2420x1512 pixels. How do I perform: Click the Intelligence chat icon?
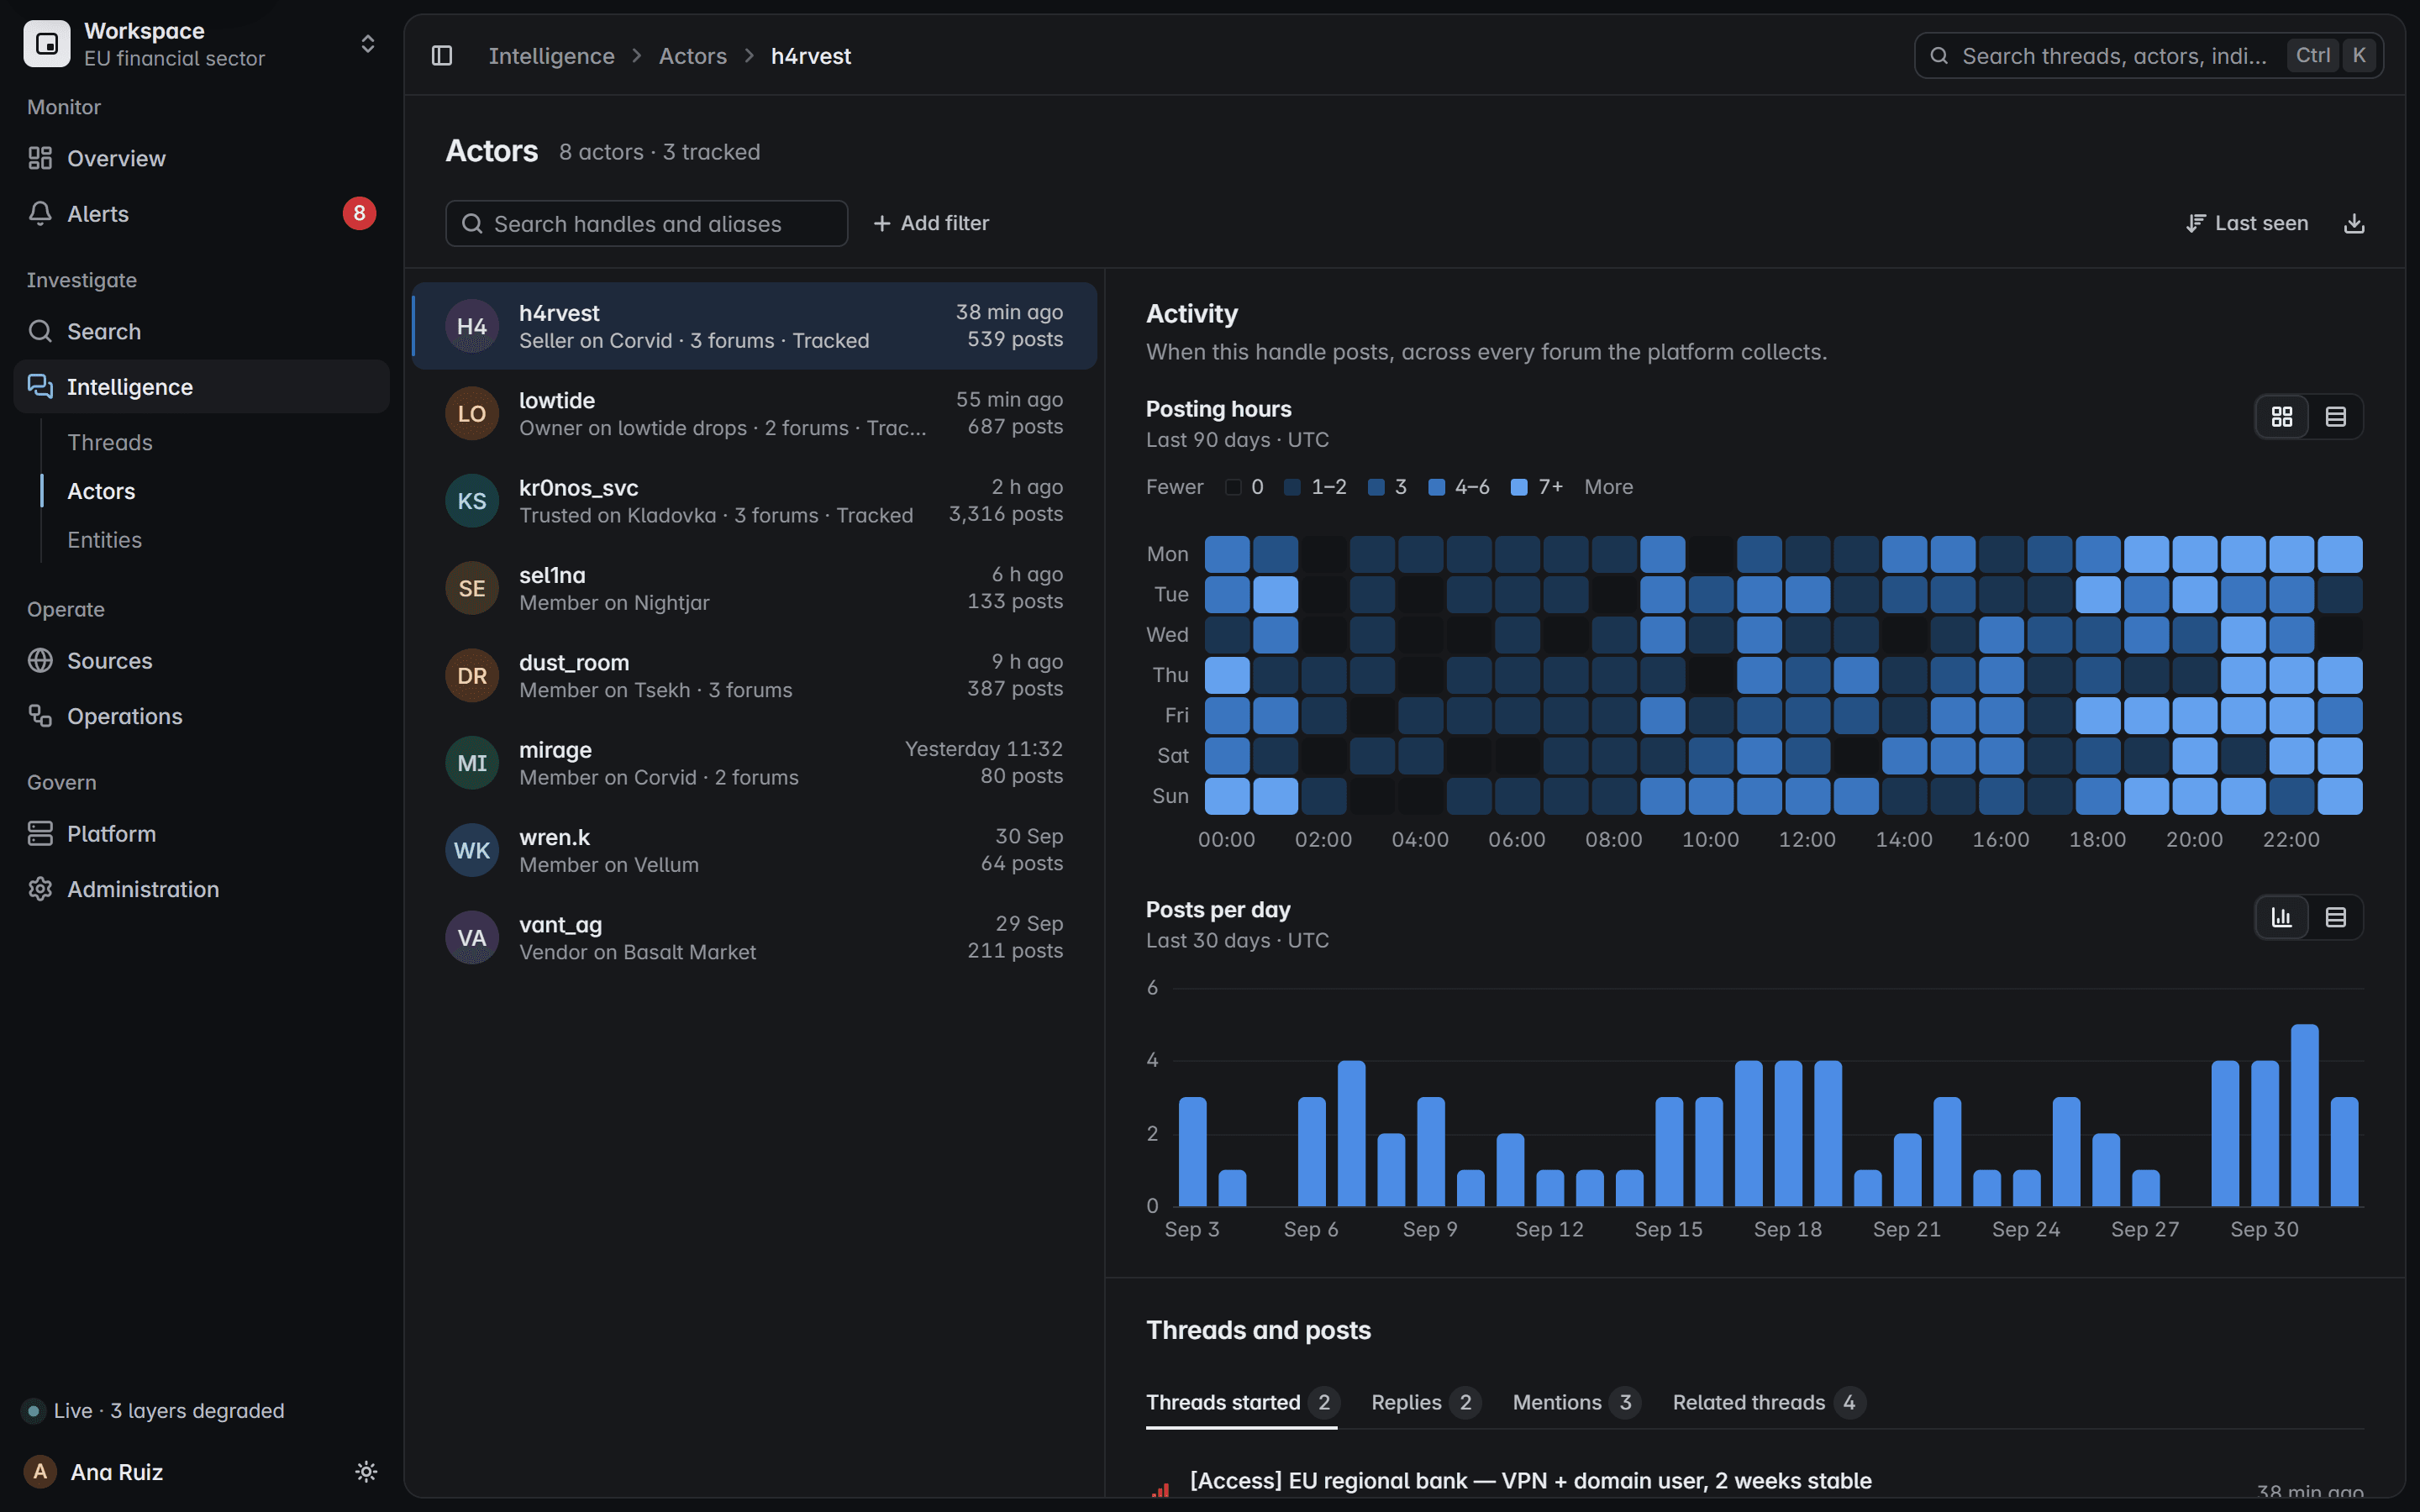click(x=40, y=386)
